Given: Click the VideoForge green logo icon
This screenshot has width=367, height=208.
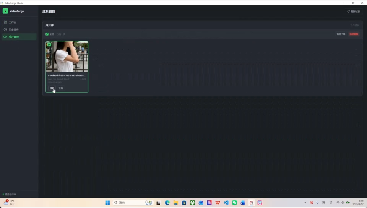Looking at the screenshot, I should pyautogui.click(x=5, y=11).
